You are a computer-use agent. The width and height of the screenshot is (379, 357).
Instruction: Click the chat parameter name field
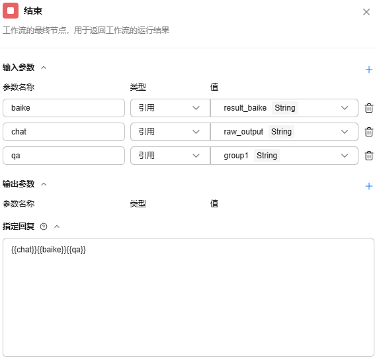tap(63, 132)
